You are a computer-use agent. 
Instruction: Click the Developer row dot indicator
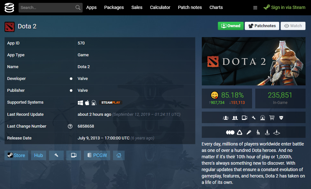tap(71, 79)
